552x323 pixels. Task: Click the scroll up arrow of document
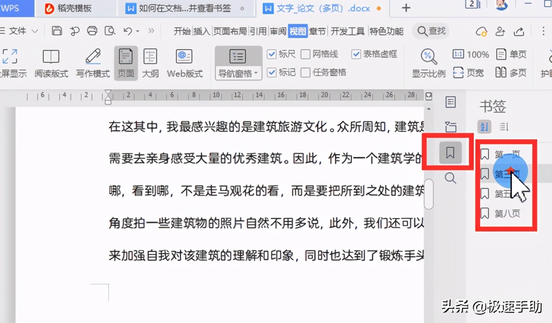[429, 110]
